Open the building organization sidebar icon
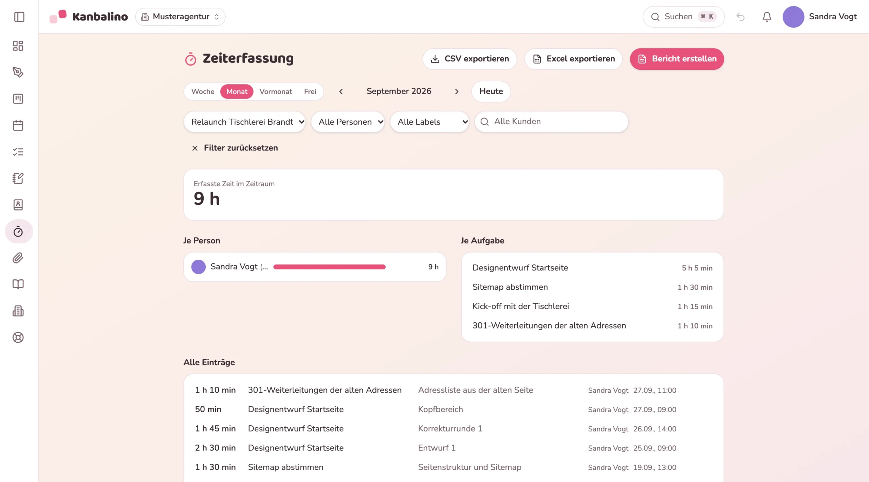Viewport: 869px width, 482px height. click(18, 311)
